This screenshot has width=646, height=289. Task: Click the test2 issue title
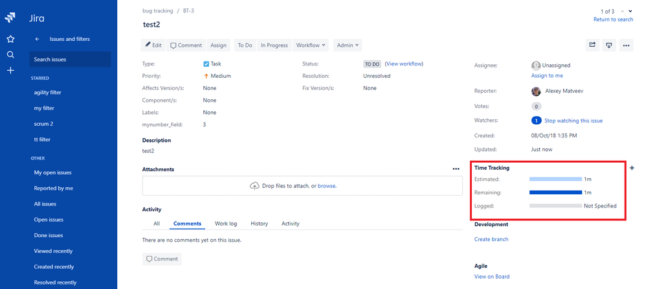[x=151, y=25]
